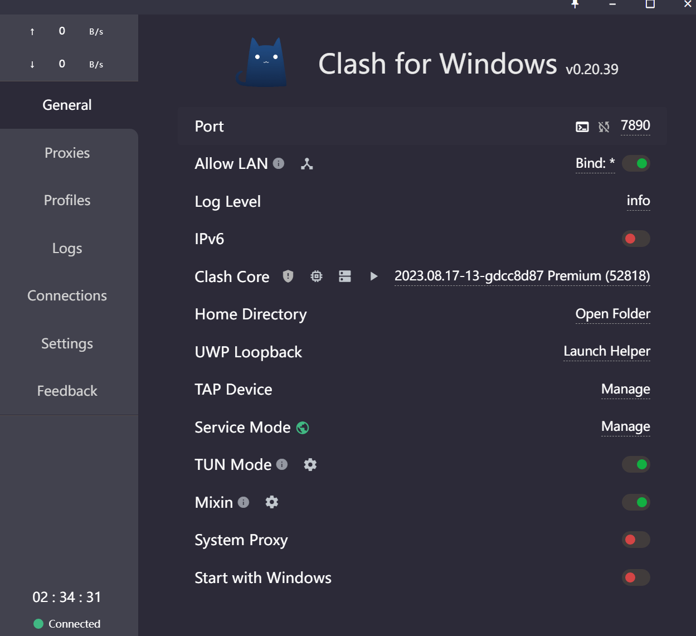Show network interfaces icon next to Allow LAN
This screenshot has width=696, height=636.
pyautogui.click(x=307, y=164)
